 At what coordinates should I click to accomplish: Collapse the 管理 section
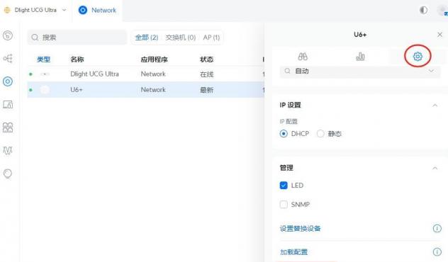(x=435, y=168)
